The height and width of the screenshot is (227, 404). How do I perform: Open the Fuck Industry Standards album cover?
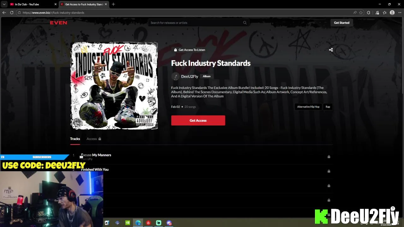tap(114, 86)
